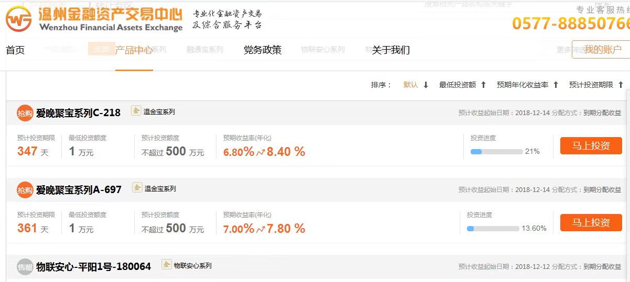Click the up arrow next to 最低投资额
Image resolution: width=630 pixels, height=282 pixels.
point(483,85)
